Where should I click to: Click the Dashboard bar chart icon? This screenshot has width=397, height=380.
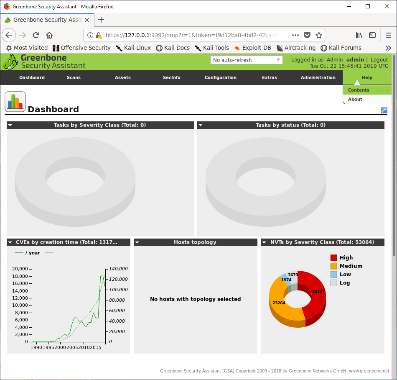pos(15,102)
